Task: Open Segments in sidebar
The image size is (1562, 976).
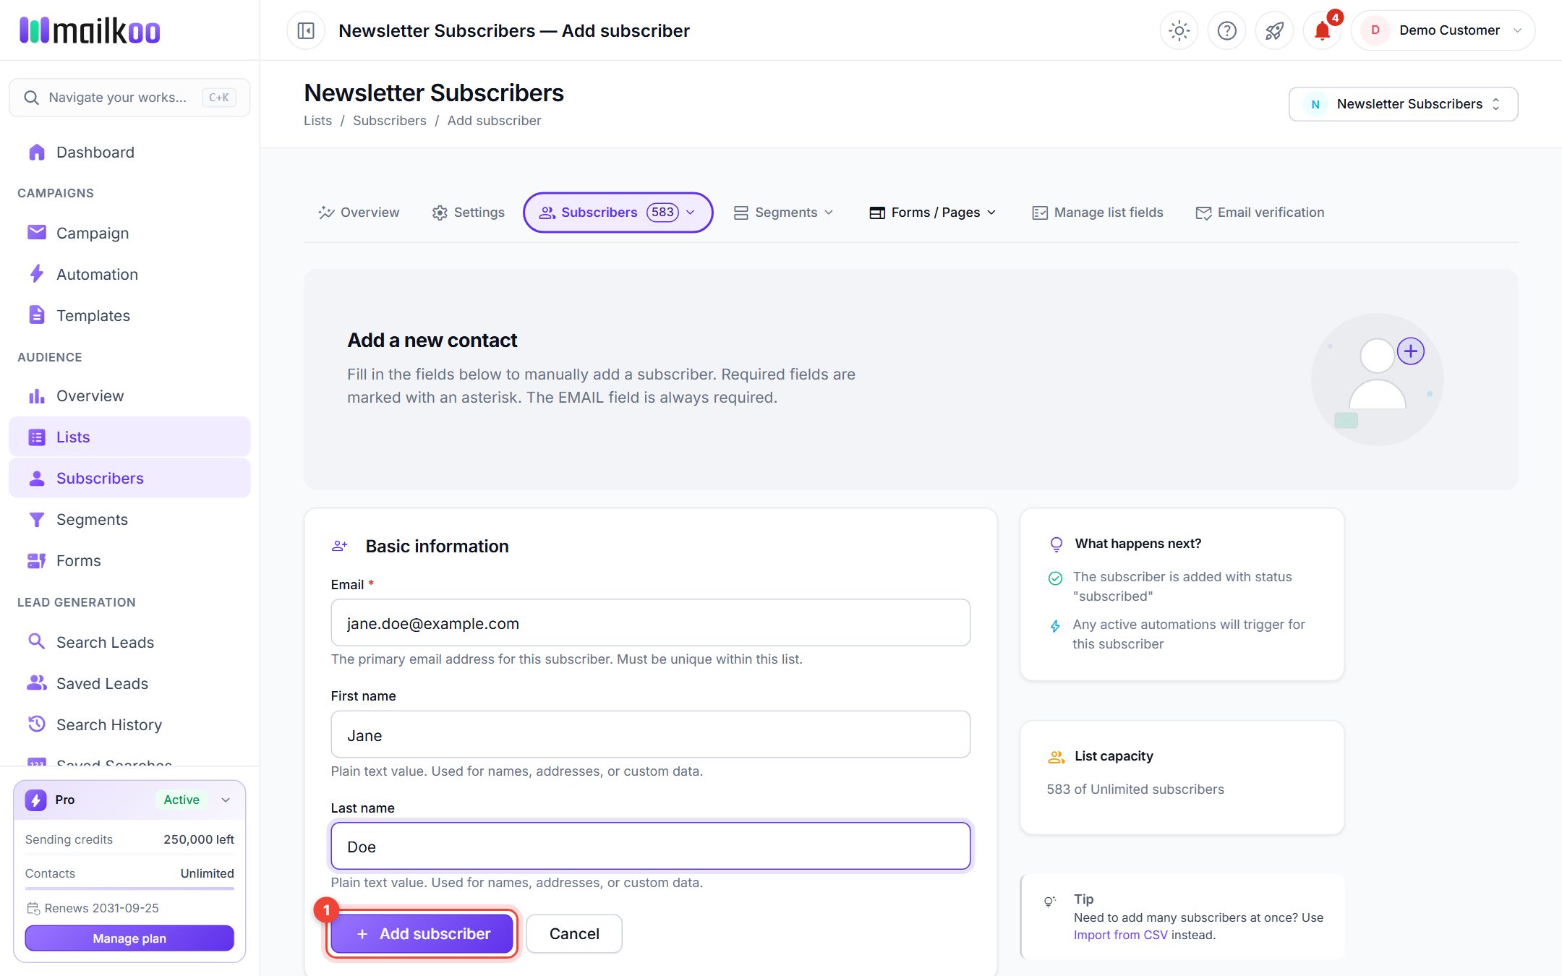Action: click(129, 519)
